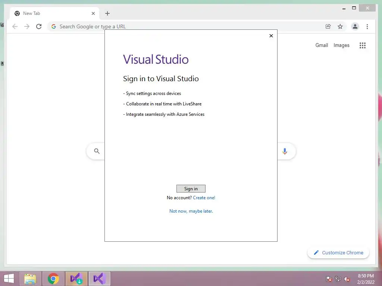382x286 pixels.
Task: Close the Visual Studio sign-in dialog
Action: click(x=271, y=36)
